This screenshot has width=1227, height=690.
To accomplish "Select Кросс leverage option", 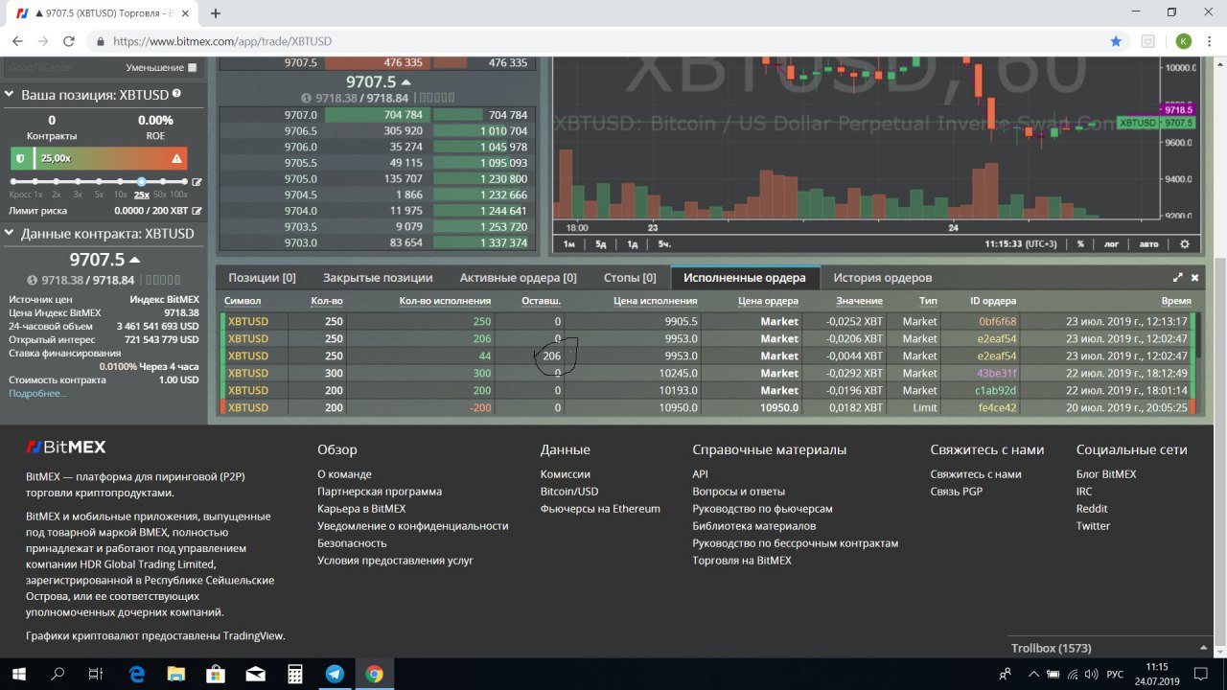I will pyautogui.click(x=18, y=195).
